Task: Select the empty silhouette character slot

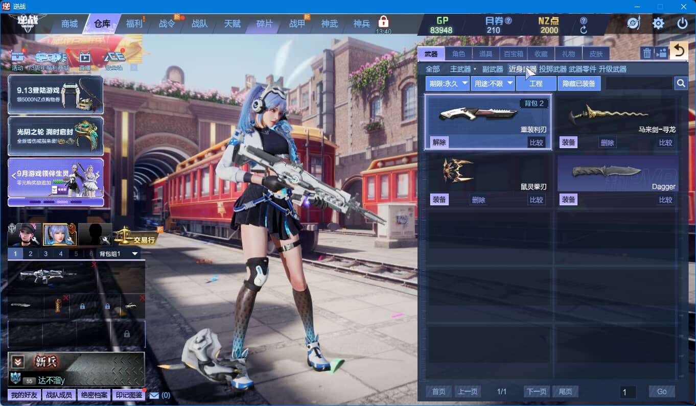Action: tap(95, 234)
